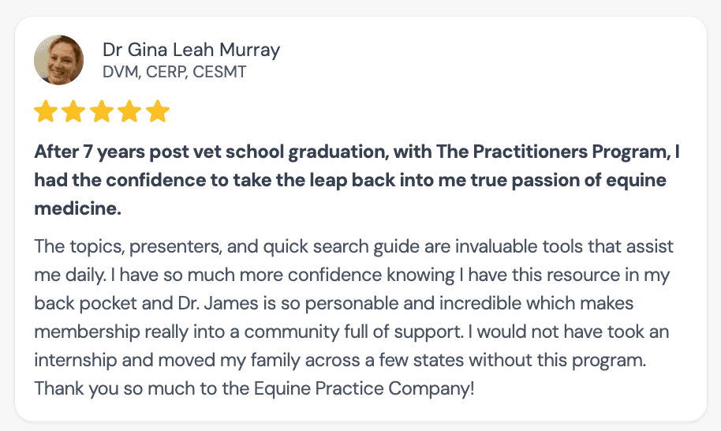Select the fourth star in the rating
The height and width of the screenshot is (431, 721).
[x=130, y=111]
